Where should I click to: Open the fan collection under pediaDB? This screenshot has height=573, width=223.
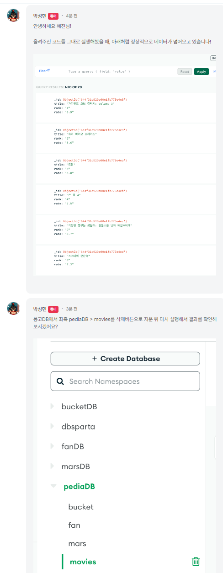click(x=74, y=525)
